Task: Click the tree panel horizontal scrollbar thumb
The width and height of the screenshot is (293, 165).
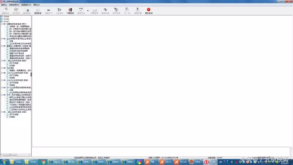Action: (x=10, y=154)
